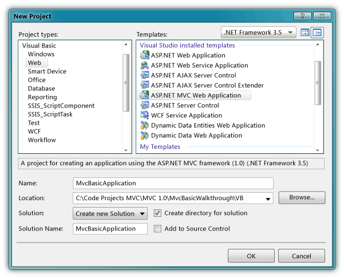Image resolution: width=344 pixels, height=278 pixels.
Task: Select SSIS_ScriptTask project type
Action: 50,114
